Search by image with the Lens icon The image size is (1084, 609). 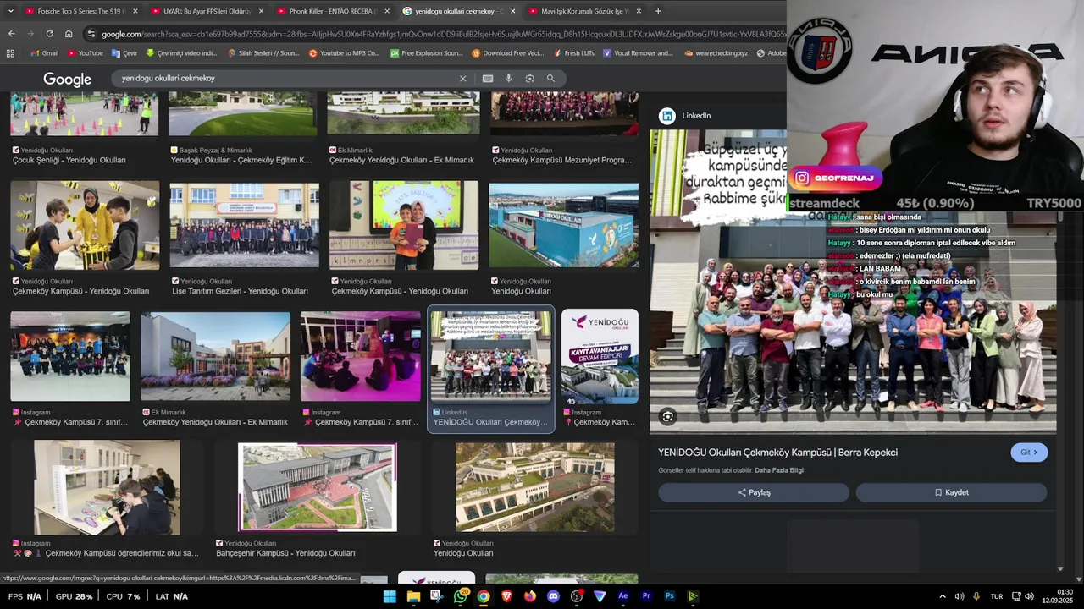pyautogui.click(x=529, y=78)
